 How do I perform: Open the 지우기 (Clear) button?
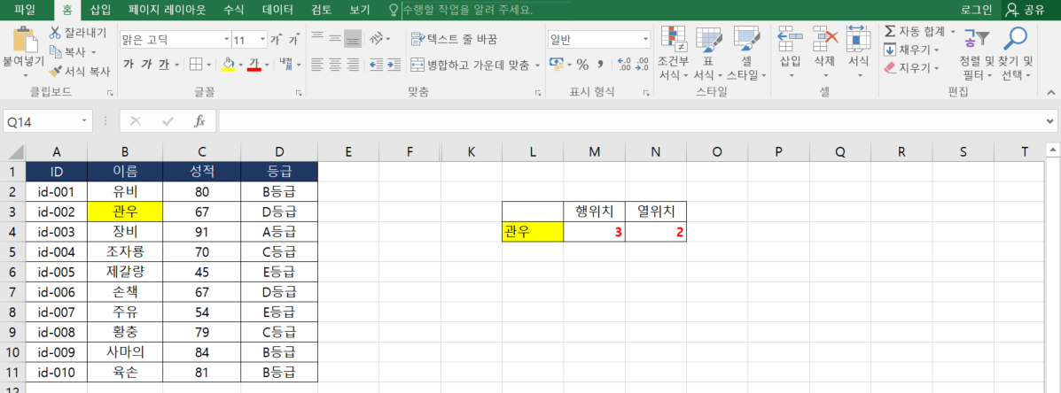[x=911, y=68]
